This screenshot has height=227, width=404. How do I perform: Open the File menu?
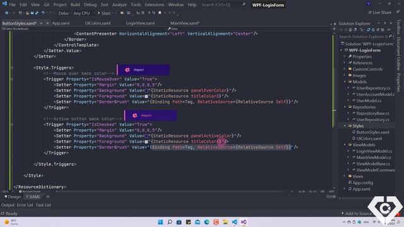(12, 4)
